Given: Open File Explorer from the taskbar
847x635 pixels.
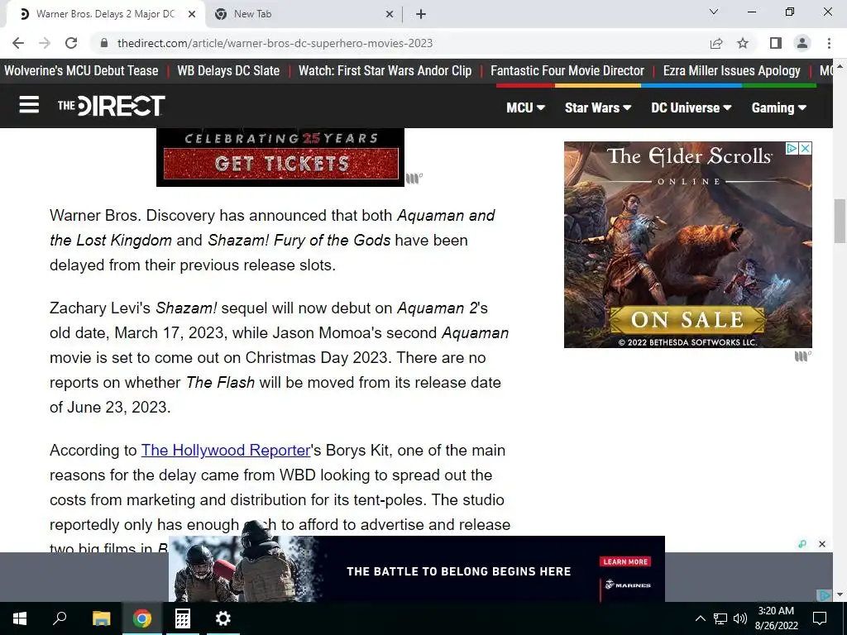Looking at the screenshot, I should (x=101, y=618).
